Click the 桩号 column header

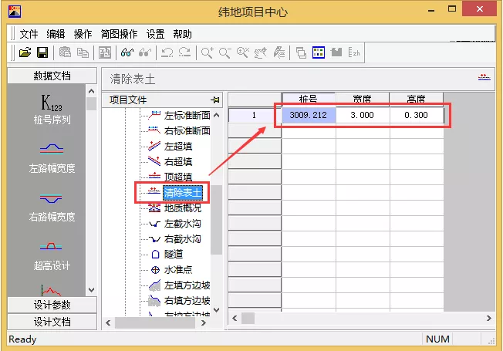[x=308, y=99]
